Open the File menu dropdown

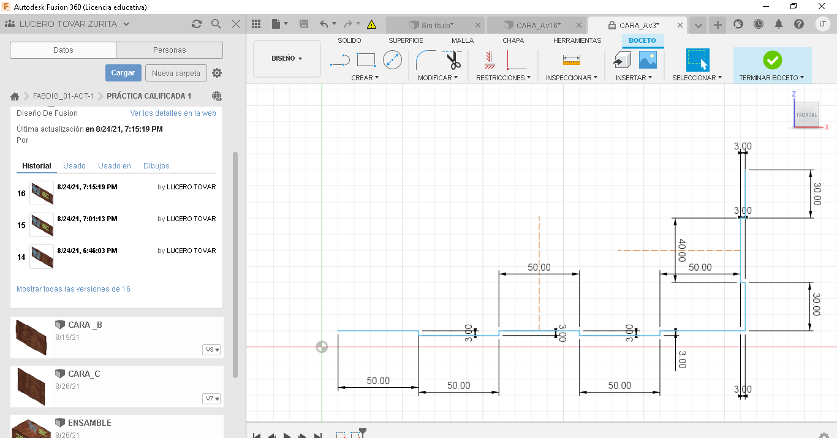pyautogui.click(x=279, y=24)
